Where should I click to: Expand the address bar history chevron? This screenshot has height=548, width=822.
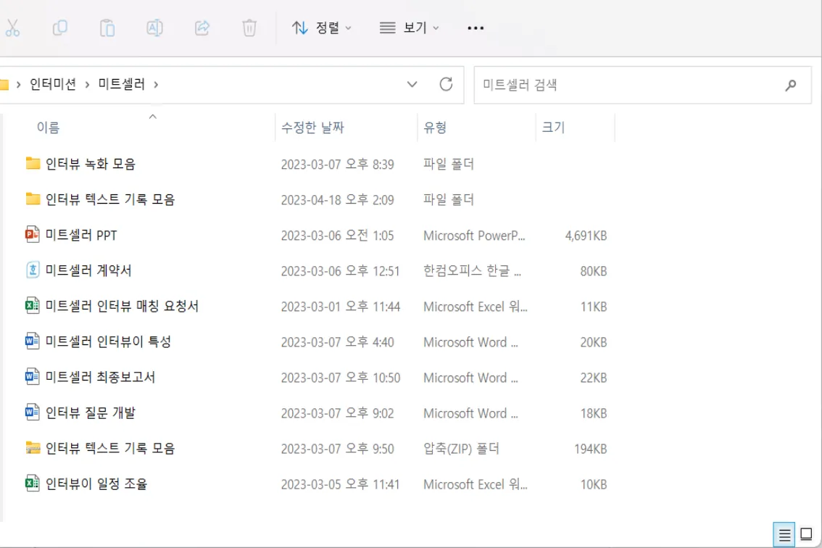(x=412, y=84)
